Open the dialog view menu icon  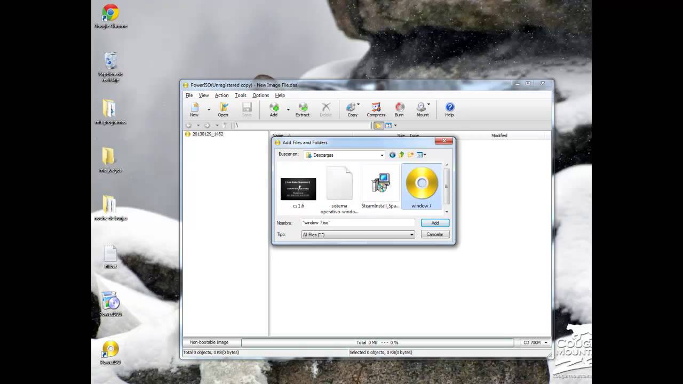pos(422,155)
